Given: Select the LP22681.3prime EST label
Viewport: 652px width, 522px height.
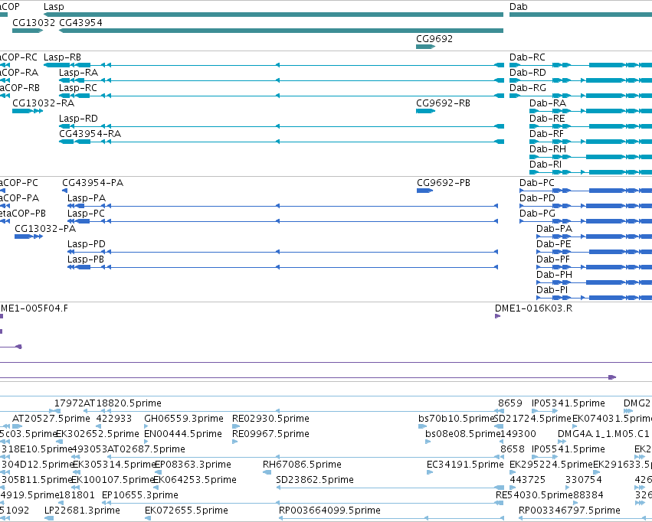Looking at the screenshot, I should point(82,511).
